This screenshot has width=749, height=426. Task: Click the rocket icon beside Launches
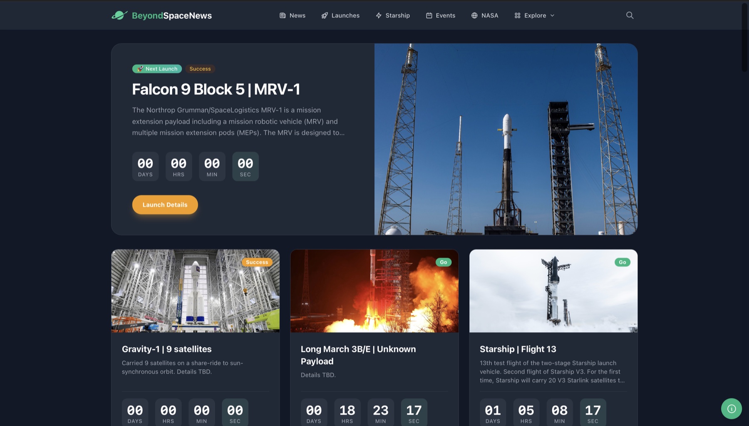[325, 15]
